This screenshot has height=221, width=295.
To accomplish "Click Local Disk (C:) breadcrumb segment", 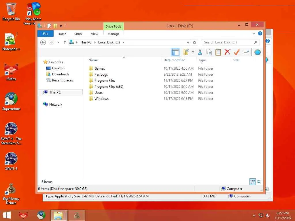I will pyautogui.click(x=109, y=42).
